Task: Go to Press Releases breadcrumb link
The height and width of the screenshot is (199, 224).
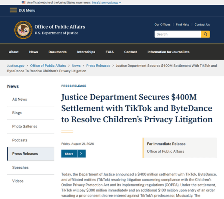Action: pos(98,66)
